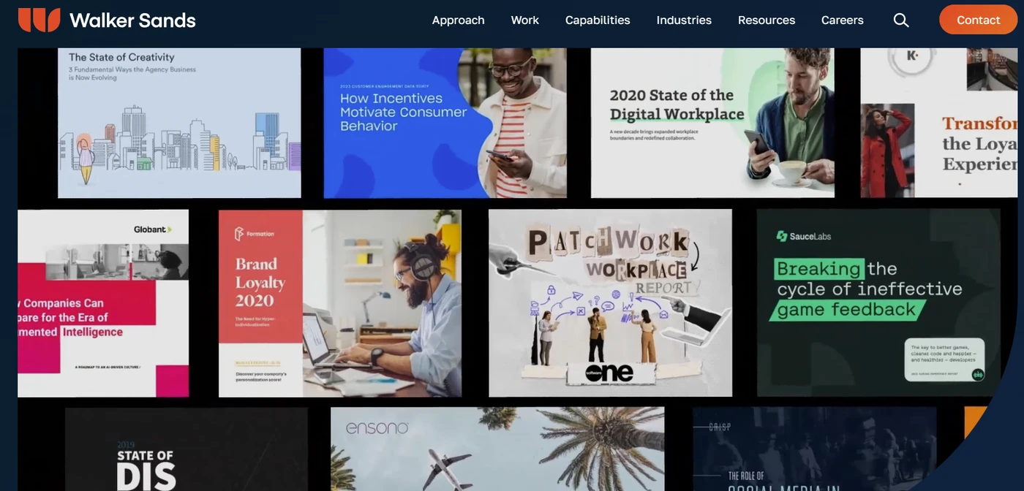1024x491 pixels.
Task: Click the orange Contact button
Action: [978, 20]
